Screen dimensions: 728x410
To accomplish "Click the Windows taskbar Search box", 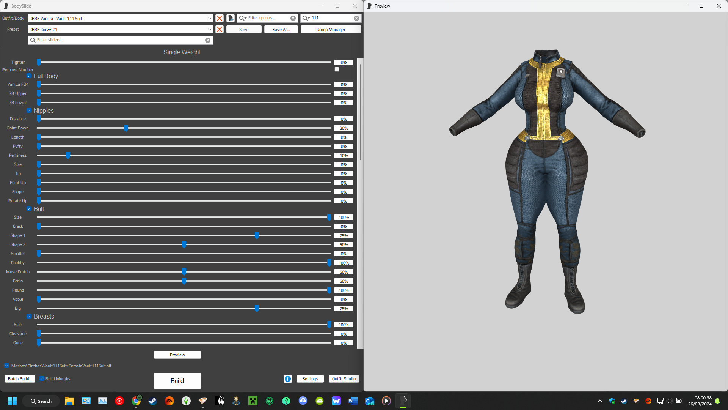I will pos(41,401).
